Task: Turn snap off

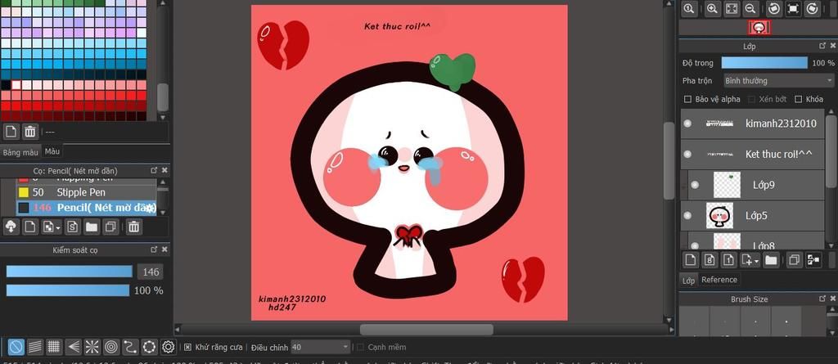Action: 16,347
